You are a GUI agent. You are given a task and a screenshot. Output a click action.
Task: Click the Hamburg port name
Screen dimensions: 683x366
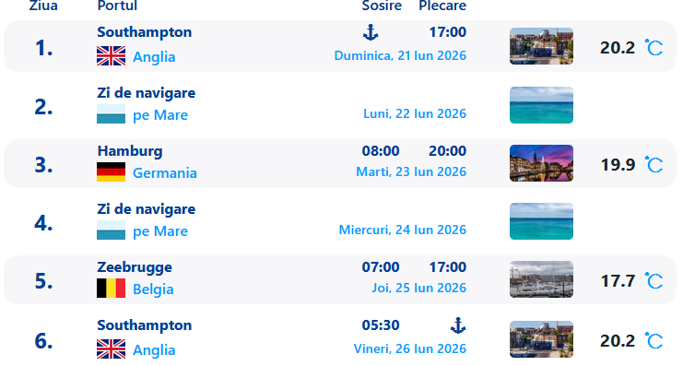[x=130, y=151]
